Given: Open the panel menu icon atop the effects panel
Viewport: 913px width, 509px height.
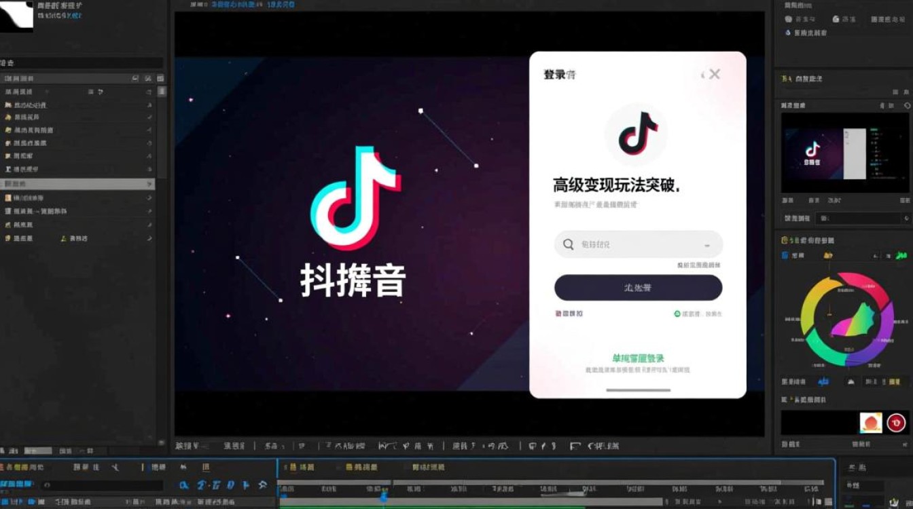Looking at the screenshot, I should click(161, 77).
